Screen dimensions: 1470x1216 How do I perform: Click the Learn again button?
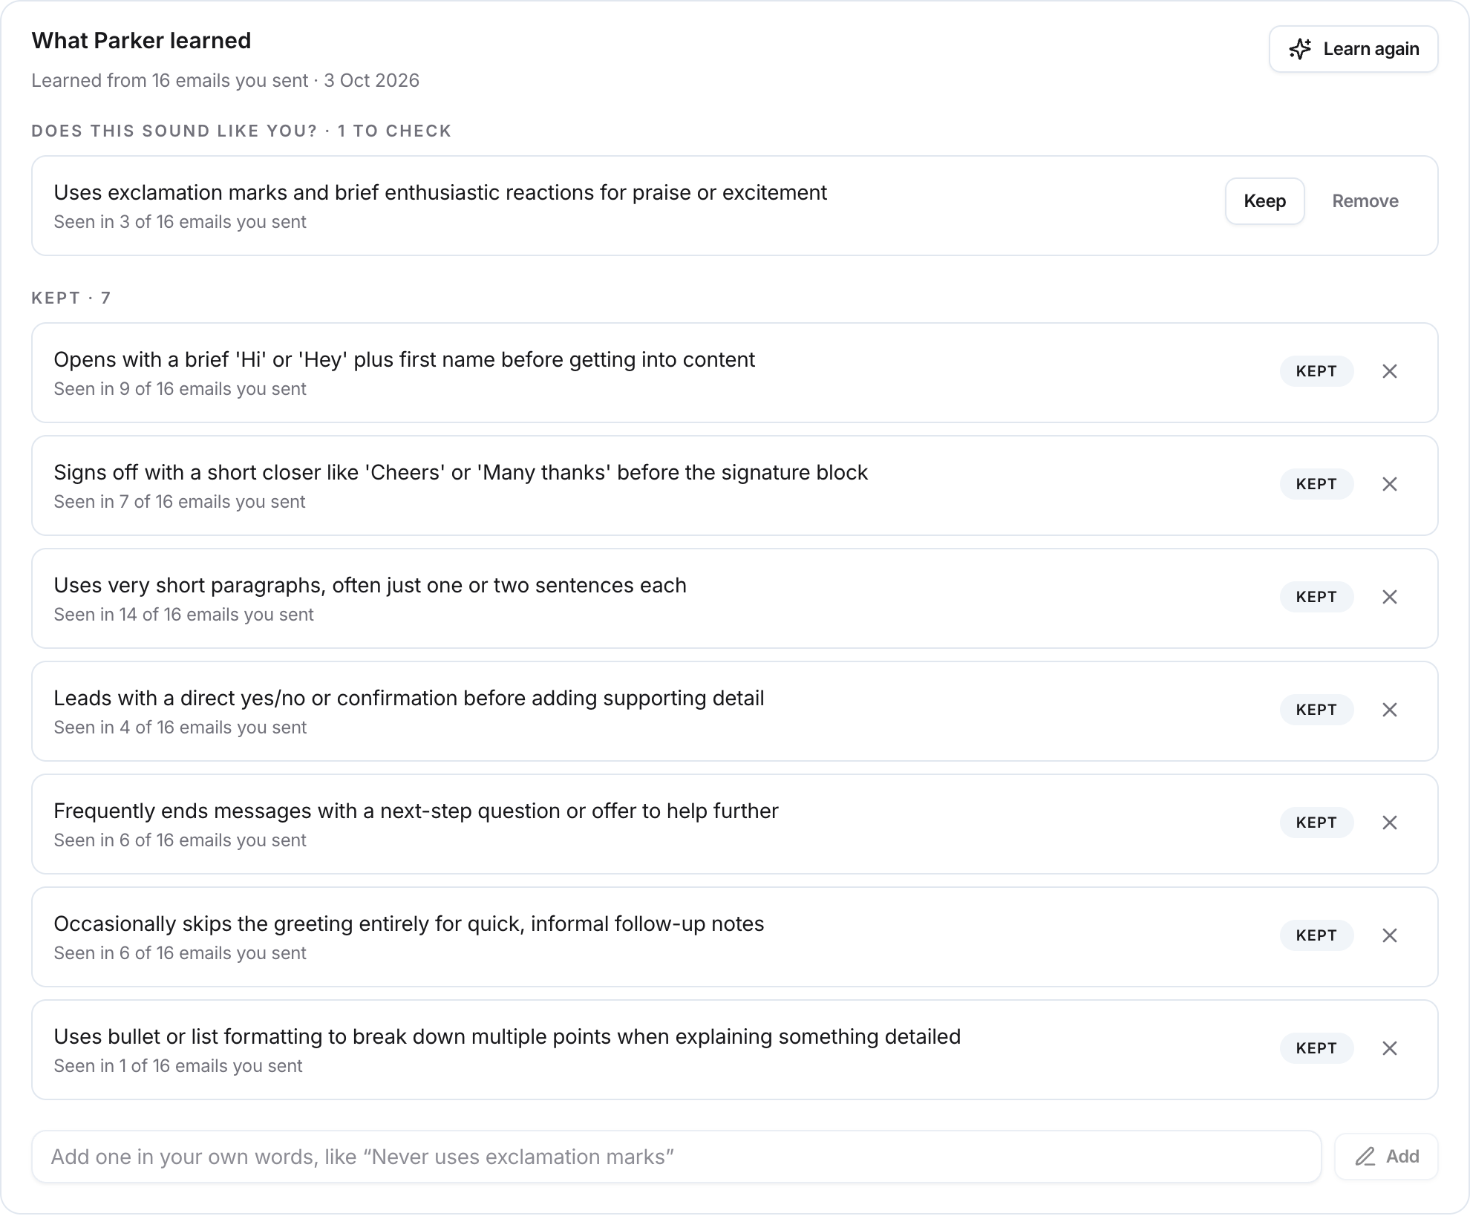(1353, 49)
